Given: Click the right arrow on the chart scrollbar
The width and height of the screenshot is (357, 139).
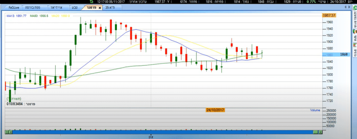Looking at the screenshot, I should pyautogui.click(x=321, y=132).
